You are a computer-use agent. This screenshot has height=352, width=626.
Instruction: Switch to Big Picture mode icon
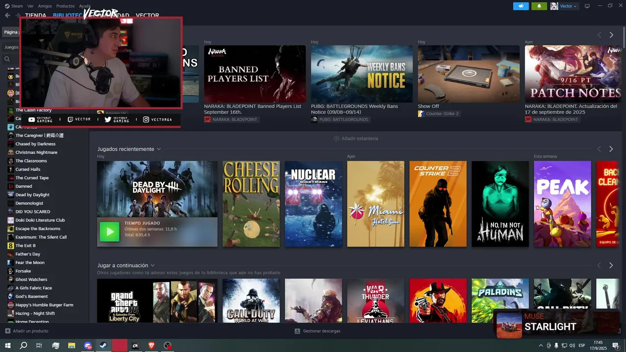coord(587,6)
